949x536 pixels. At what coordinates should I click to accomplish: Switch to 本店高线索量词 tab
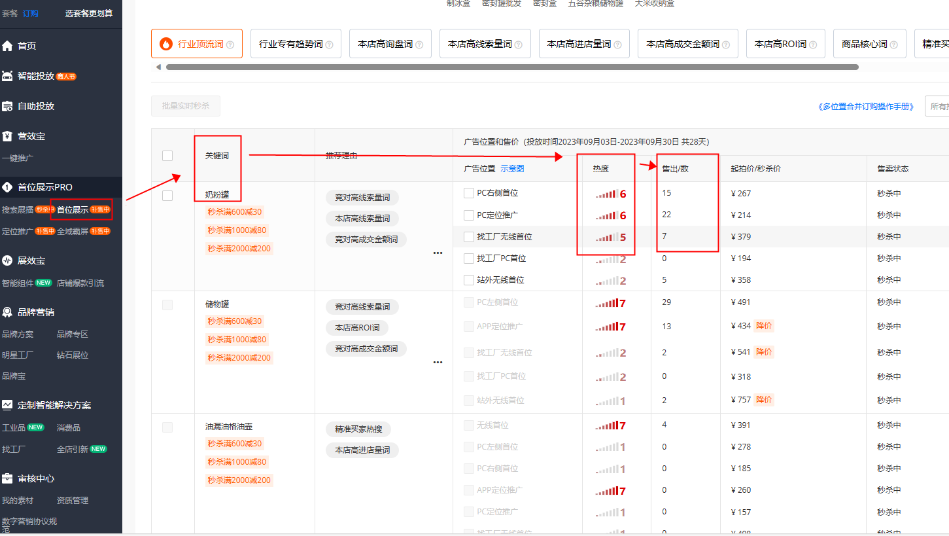(485, 44)
